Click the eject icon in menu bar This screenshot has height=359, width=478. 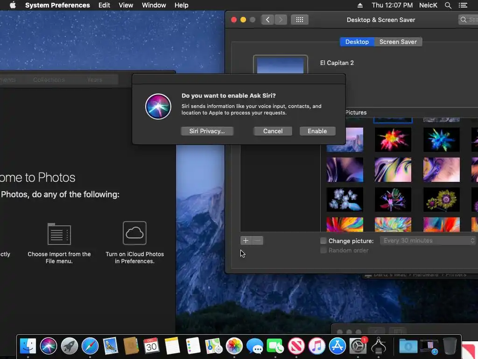point(360,5)
